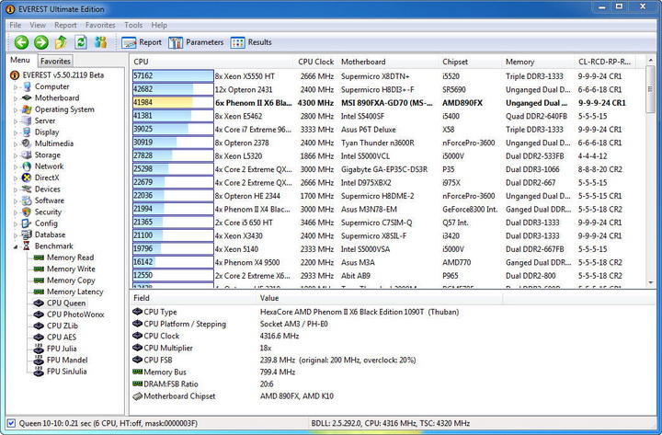This screenshot has width=662, height=435.
Task: Open the Help menu
Action: (x=159, y=25)
